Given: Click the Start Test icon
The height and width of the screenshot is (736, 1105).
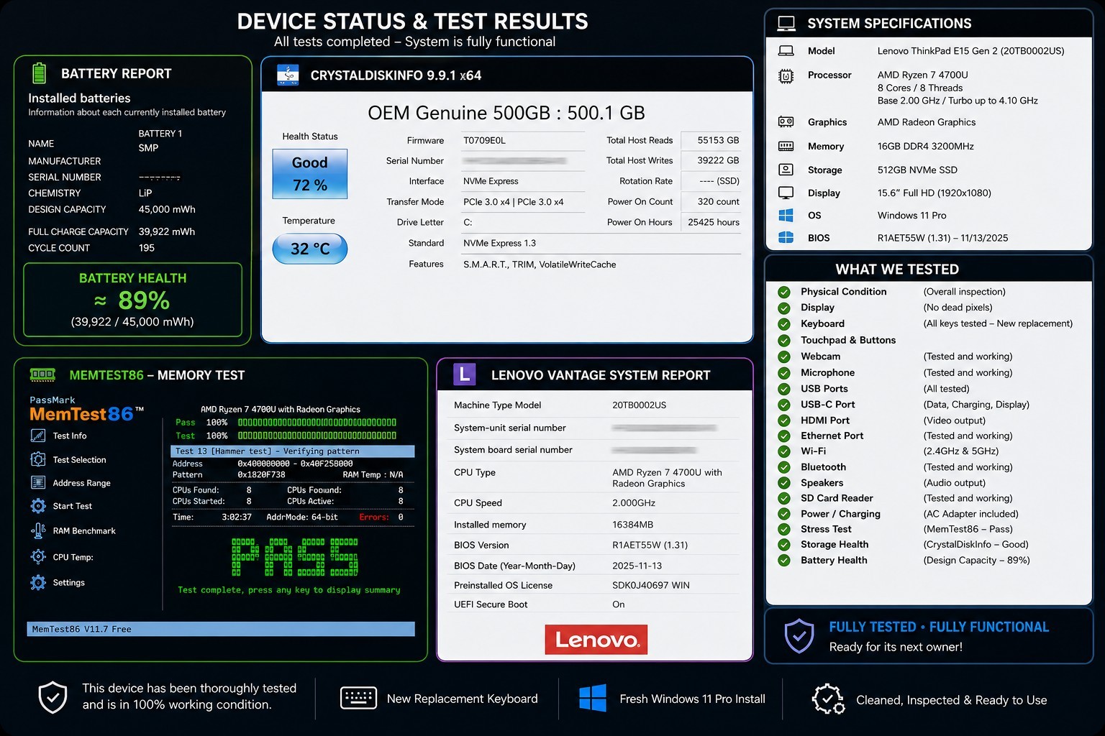Looking at the screenshot, I should click(x=38, y=506).
